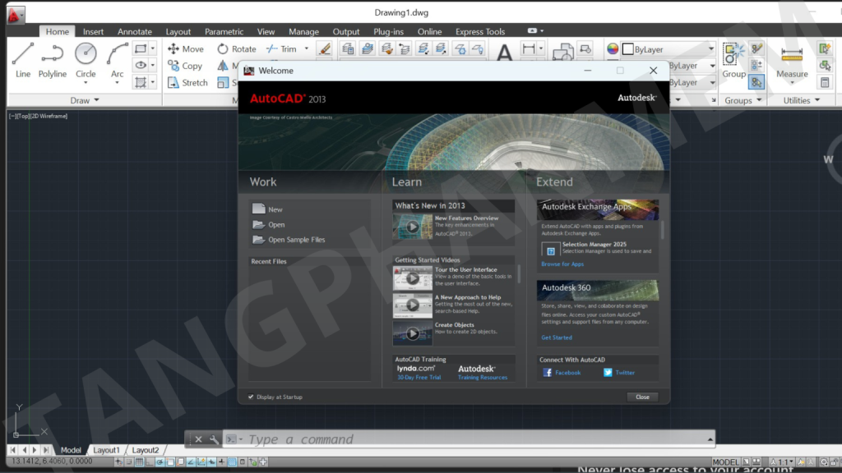842x473 pixels.
Task: Click the command line input field
Action: [477, 439]
